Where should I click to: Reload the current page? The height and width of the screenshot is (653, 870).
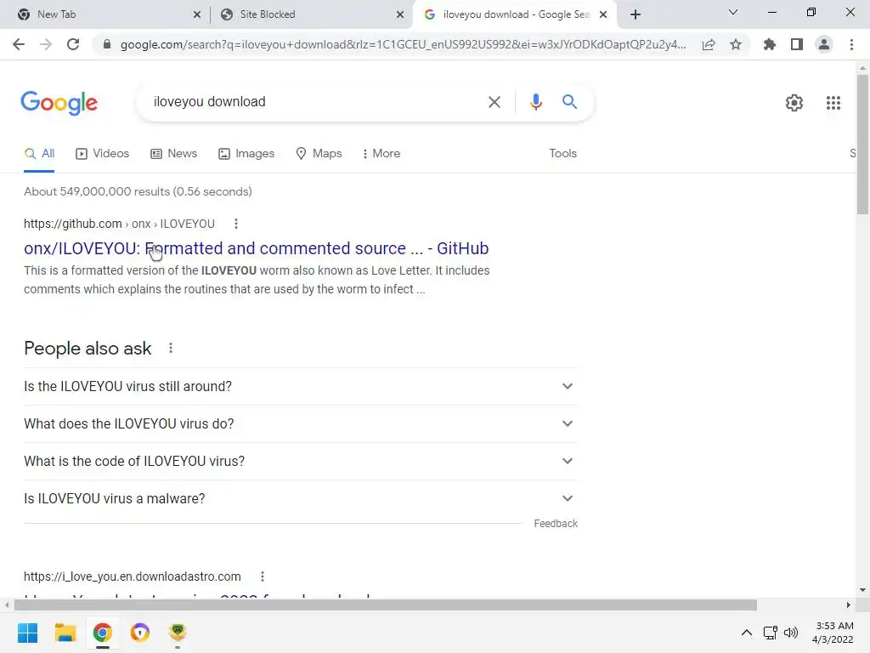click(73, 44)
